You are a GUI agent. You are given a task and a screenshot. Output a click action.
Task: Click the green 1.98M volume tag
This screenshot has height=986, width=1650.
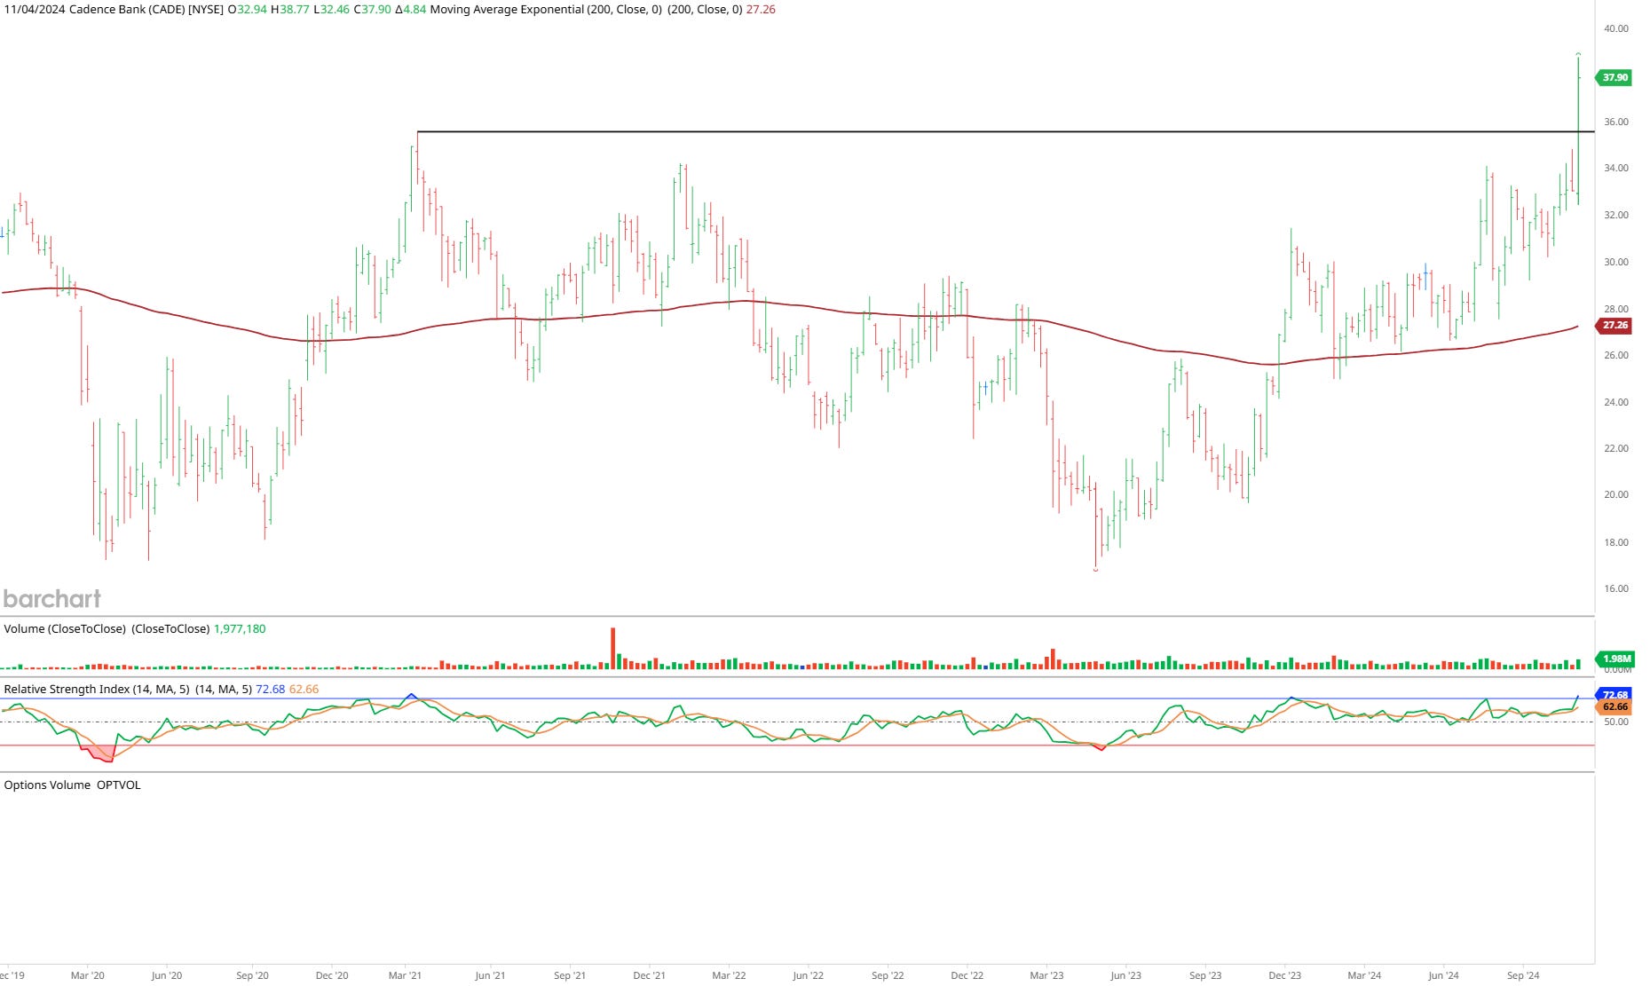tap(1616, 659)
